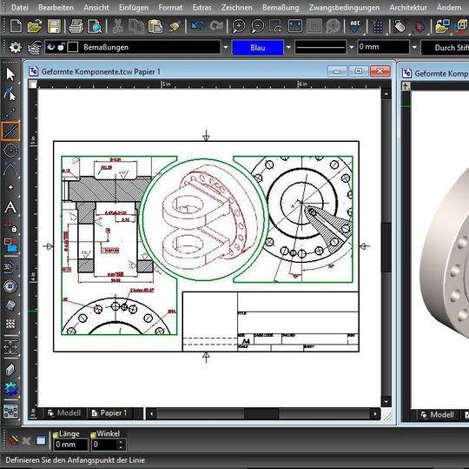Activate the format painter brush icon

coord(175,26)
